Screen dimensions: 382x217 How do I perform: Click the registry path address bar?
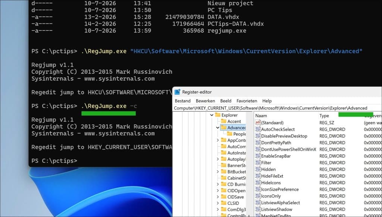tap(277, 108)
